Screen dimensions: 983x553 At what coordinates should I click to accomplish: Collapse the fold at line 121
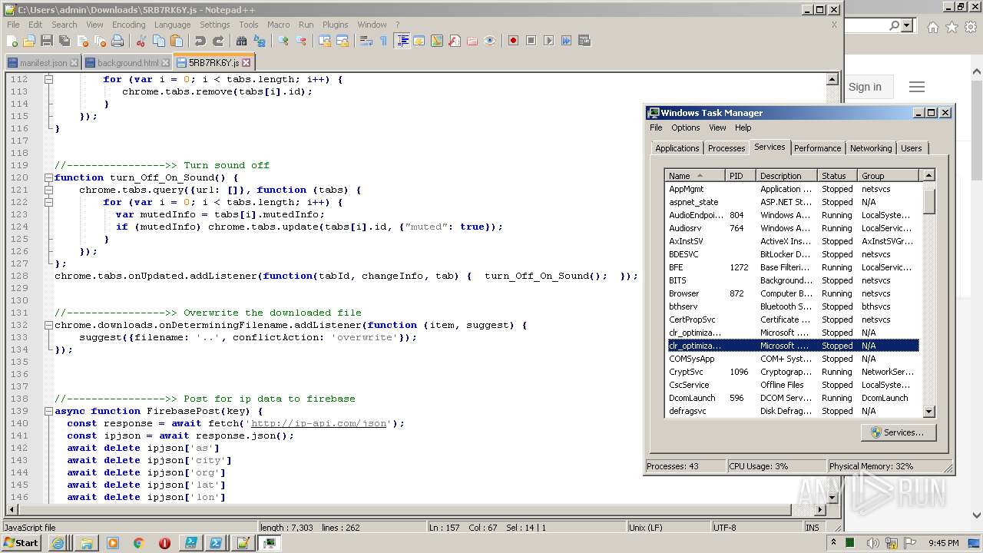tap(48, 190)
